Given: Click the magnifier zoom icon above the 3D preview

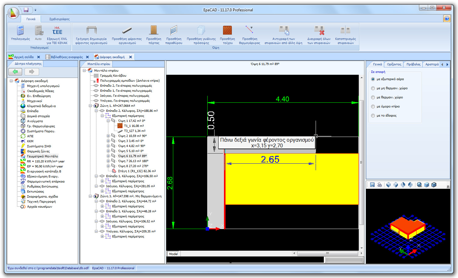Looking at the screenshot, I should 419,185.
